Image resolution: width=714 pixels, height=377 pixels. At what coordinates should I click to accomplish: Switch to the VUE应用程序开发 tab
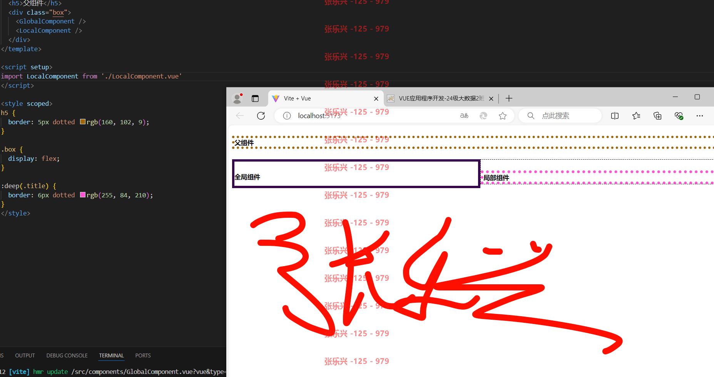point(441,98)
